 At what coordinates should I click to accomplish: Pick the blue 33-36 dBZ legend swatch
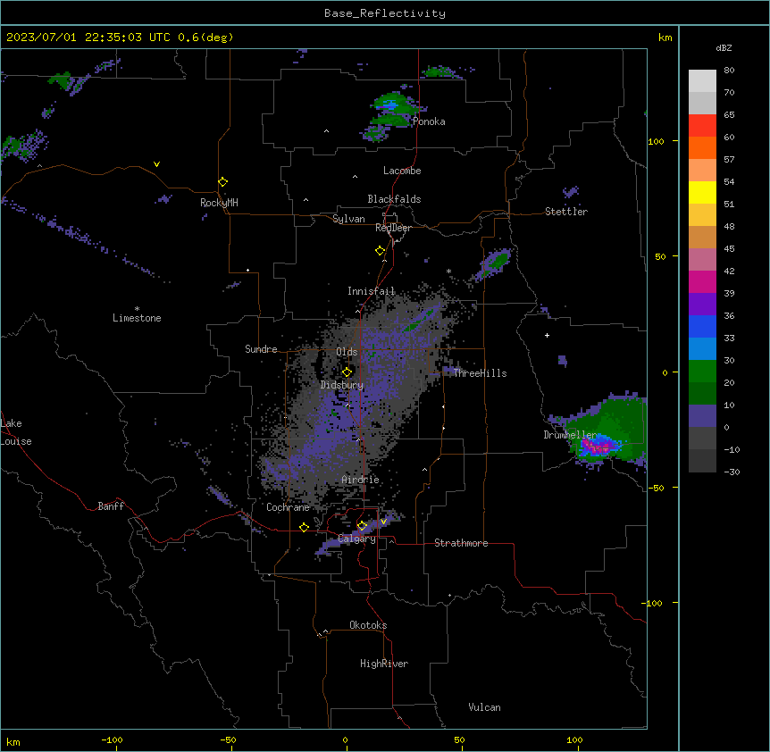click(702, 326)
